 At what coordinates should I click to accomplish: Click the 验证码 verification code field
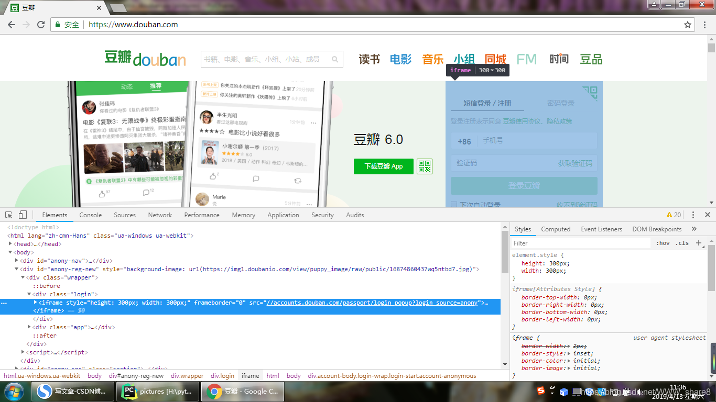click(502, 163)
